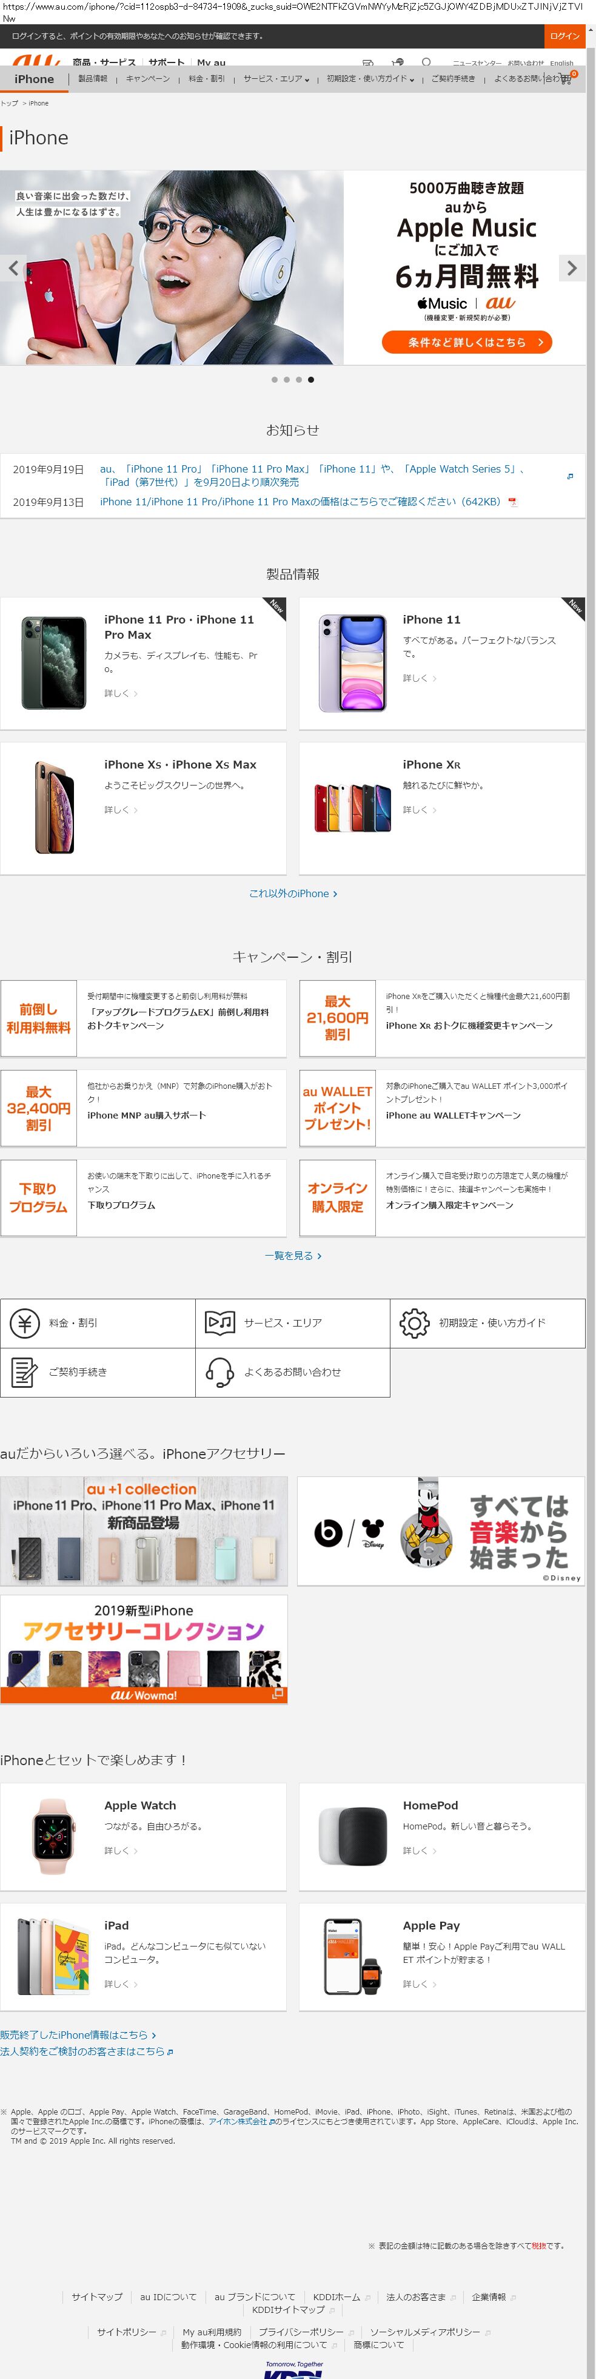The height and width of the screenshot is (2379, 596).
Task: Click the iPhone 11 Pro phone image
Action: [x=53, y=663]
